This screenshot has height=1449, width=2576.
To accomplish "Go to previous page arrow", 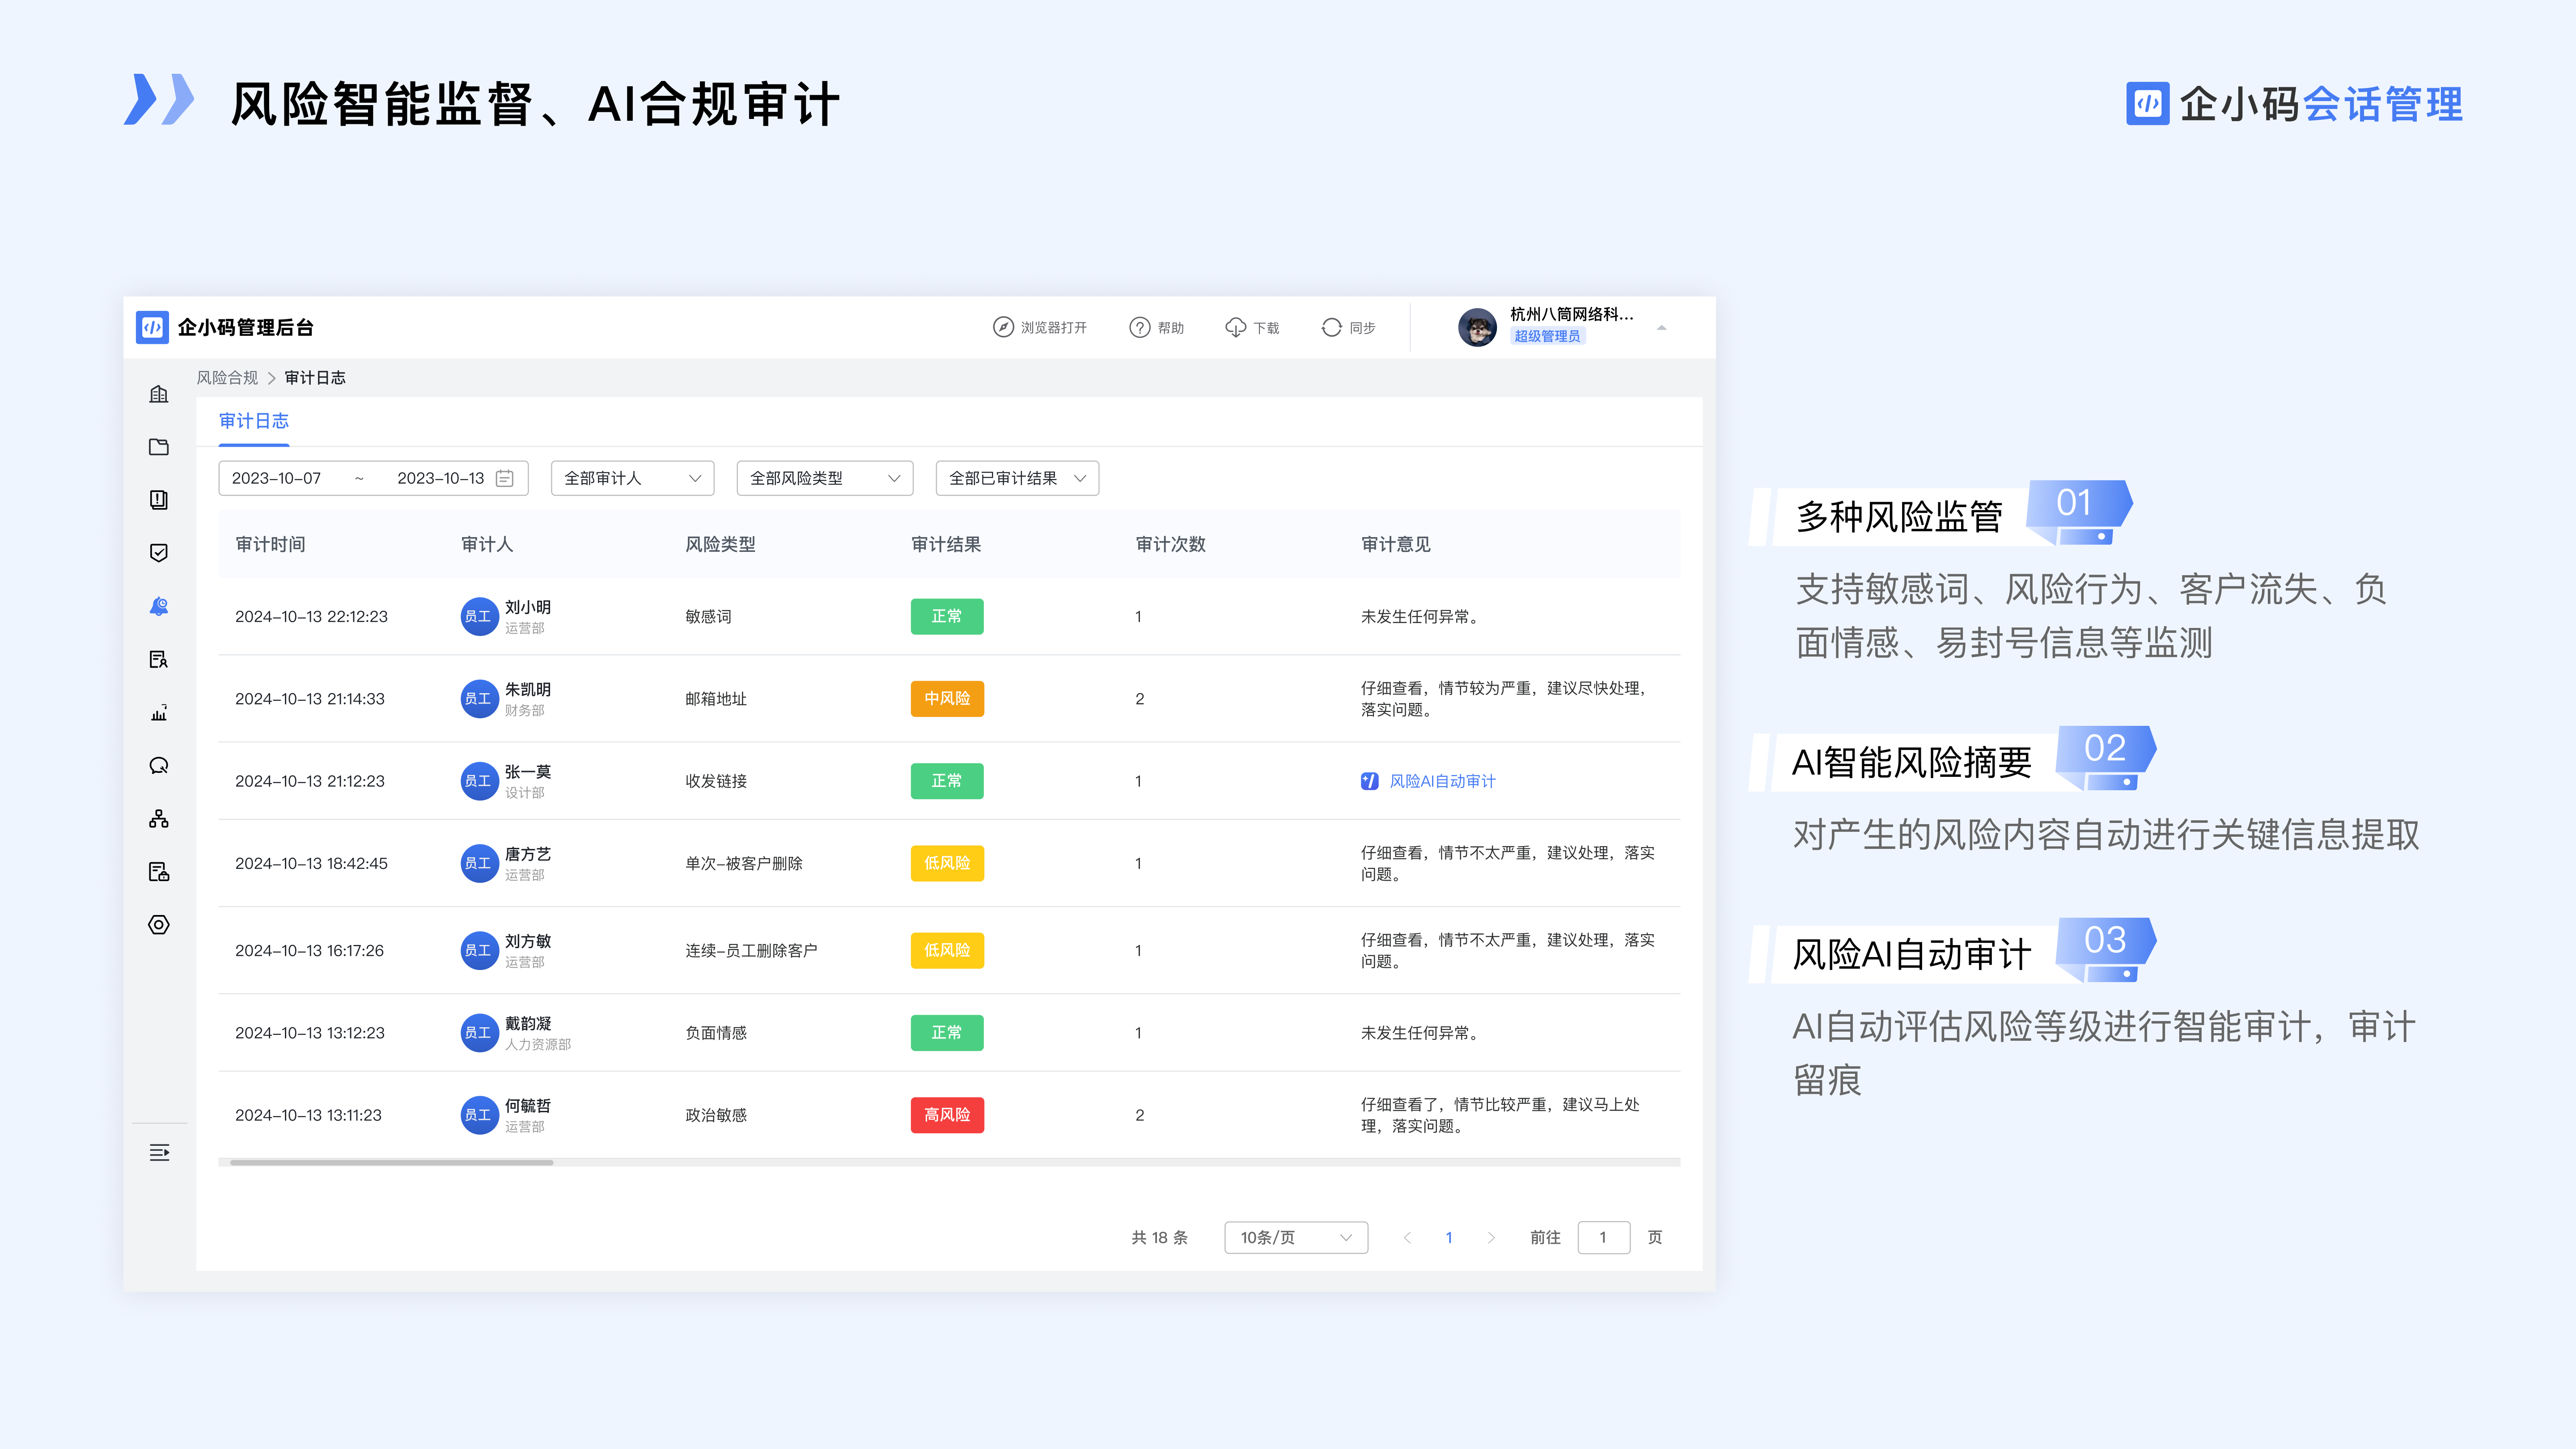I will 1407,1238.
